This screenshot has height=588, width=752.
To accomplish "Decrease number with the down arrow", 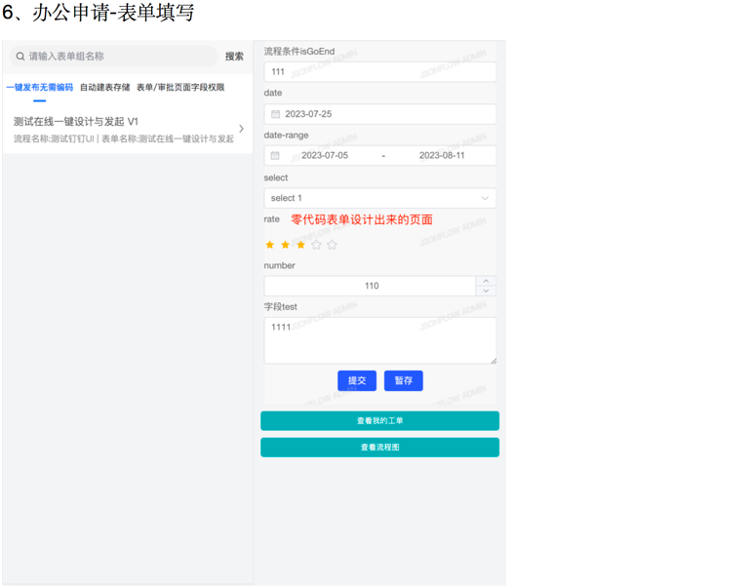I will tap(486, 291).
